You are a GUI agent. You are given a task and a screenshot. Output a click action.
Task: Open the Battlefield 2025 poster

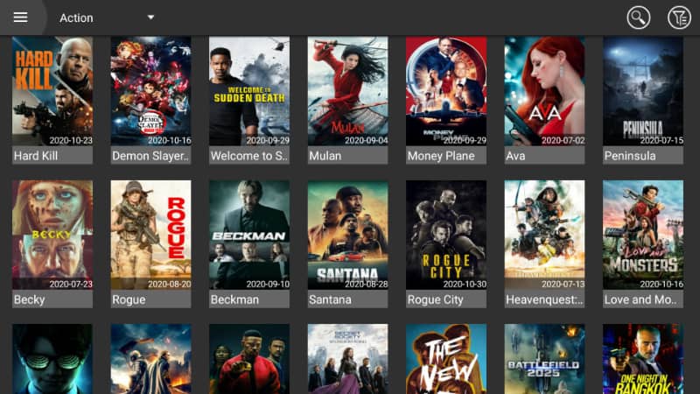[544, 359]
